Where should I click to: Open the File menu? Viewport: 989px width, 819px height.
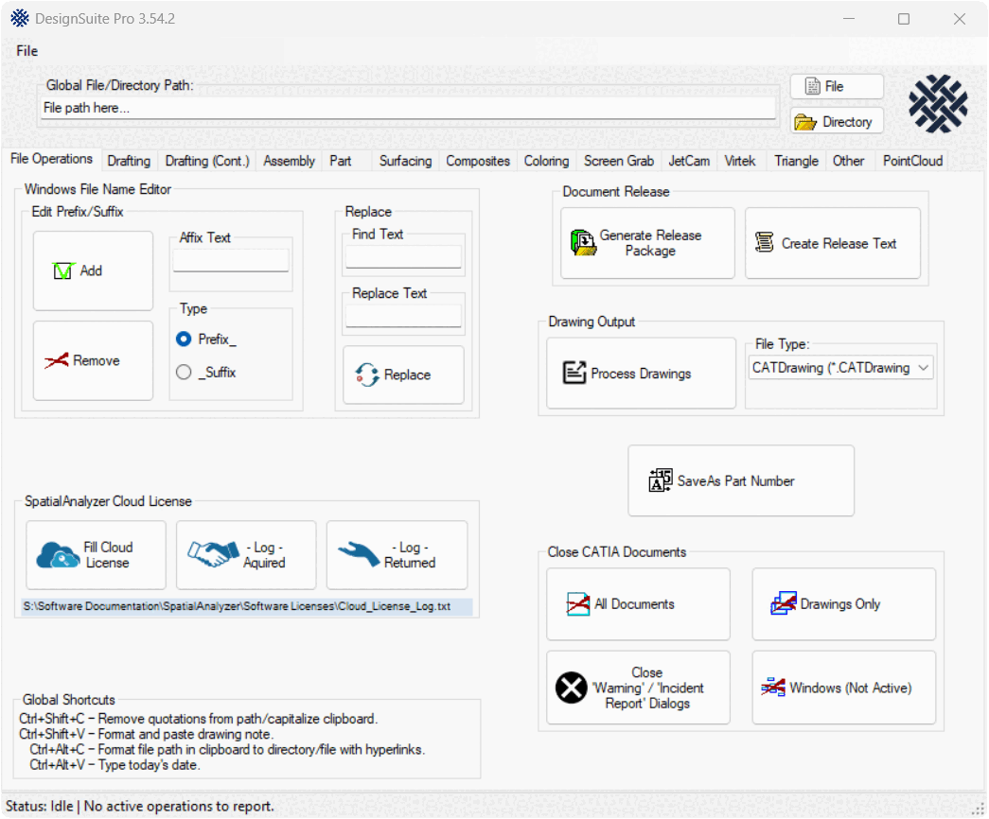tap(27, 51)
